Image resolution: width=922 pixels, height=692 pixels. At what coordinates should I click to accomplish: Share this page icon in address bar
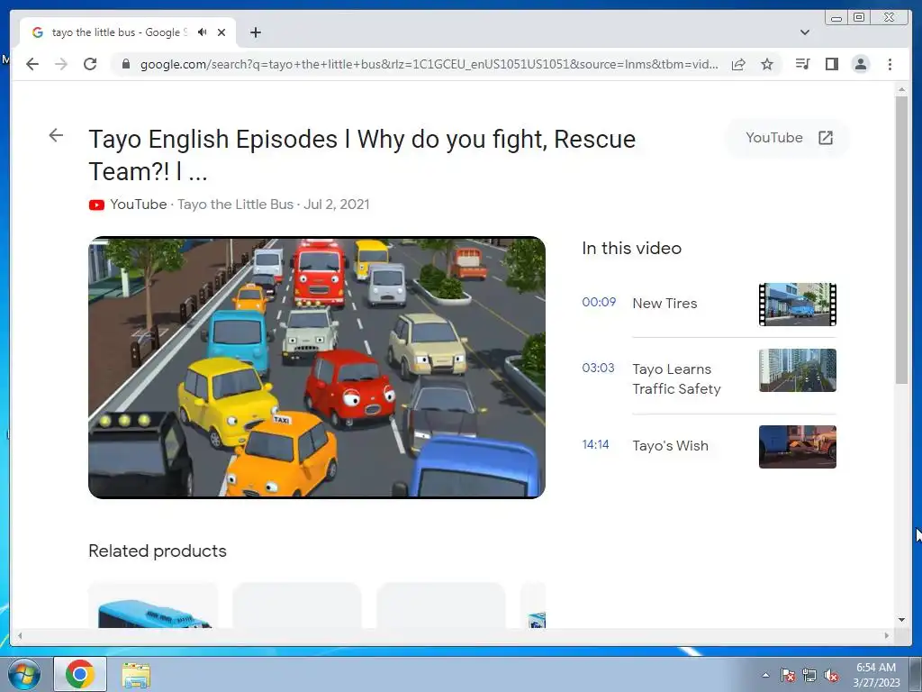click(x=738, y=64)
